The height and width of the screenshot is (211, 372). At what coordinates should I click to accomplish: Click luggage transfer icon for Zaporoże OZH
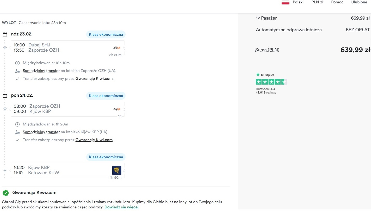(17, 71)
